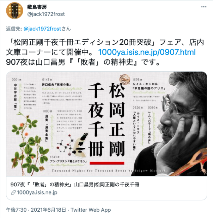Click the 2021年6月18日 date
This screenshot has width=214, height=218.
(48, 210)
